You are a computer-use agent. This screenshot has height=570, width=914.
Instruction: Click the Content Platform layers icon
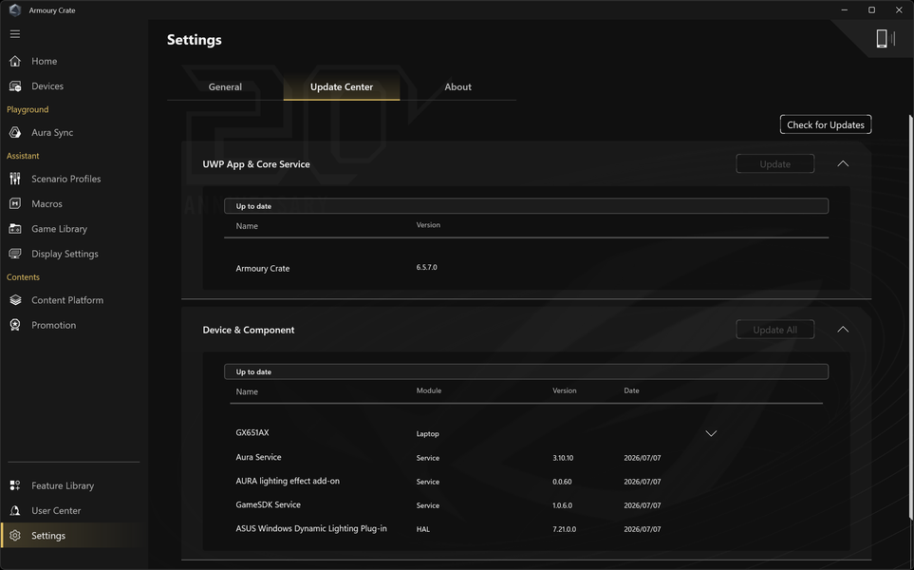coord(15,300)
